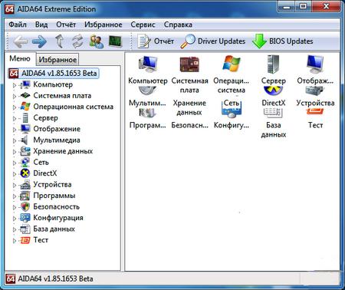Expand the DirectX tree node
Viewport: 345px width, 290px height.
coord(15,174)
